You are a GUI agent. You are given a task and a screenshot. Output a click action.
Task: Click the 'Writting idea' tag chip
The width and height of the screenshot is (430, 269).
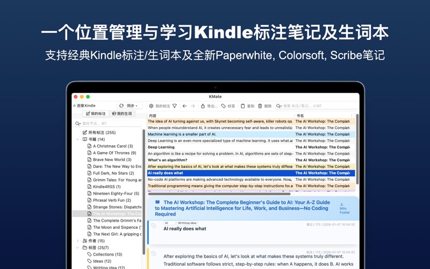click(187, 223)
